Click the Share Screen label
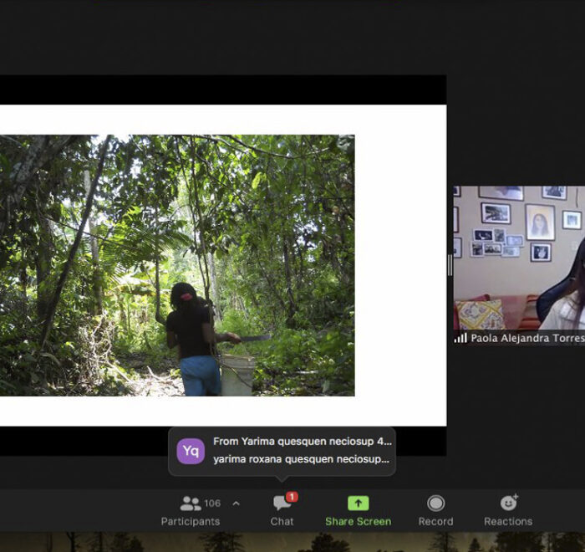The height and width of the screenshot is (552, 585). coord(359,521)
